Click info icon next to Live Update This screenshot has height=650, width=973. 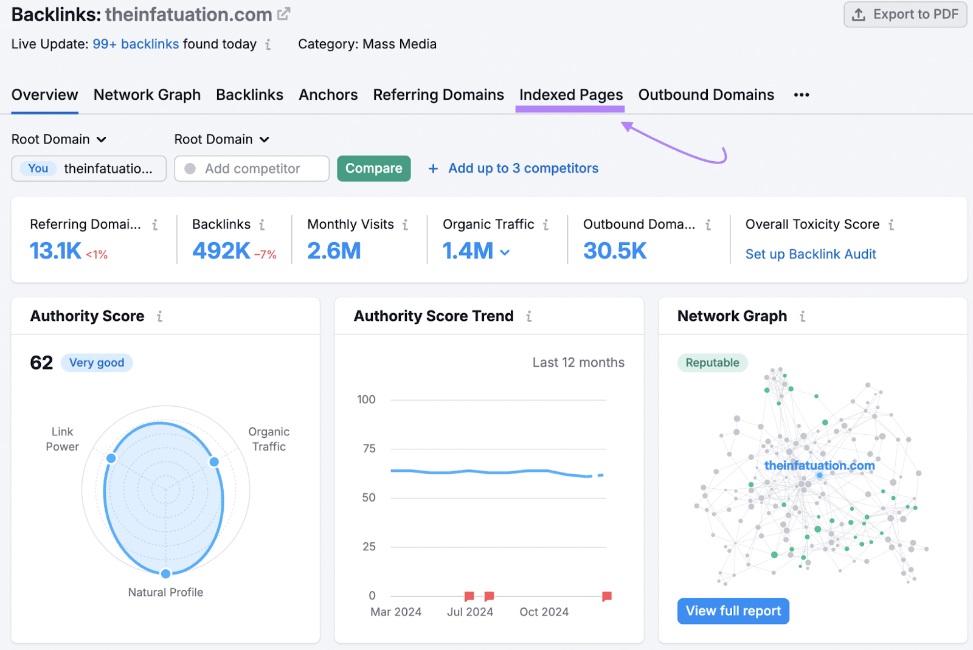(268, 44)
